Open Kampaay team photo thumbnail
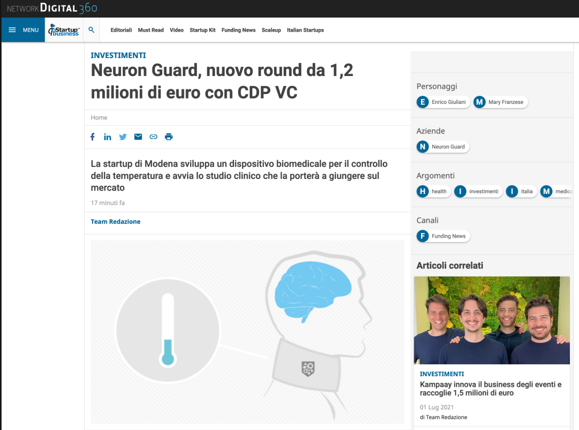 tap(492, 320)
